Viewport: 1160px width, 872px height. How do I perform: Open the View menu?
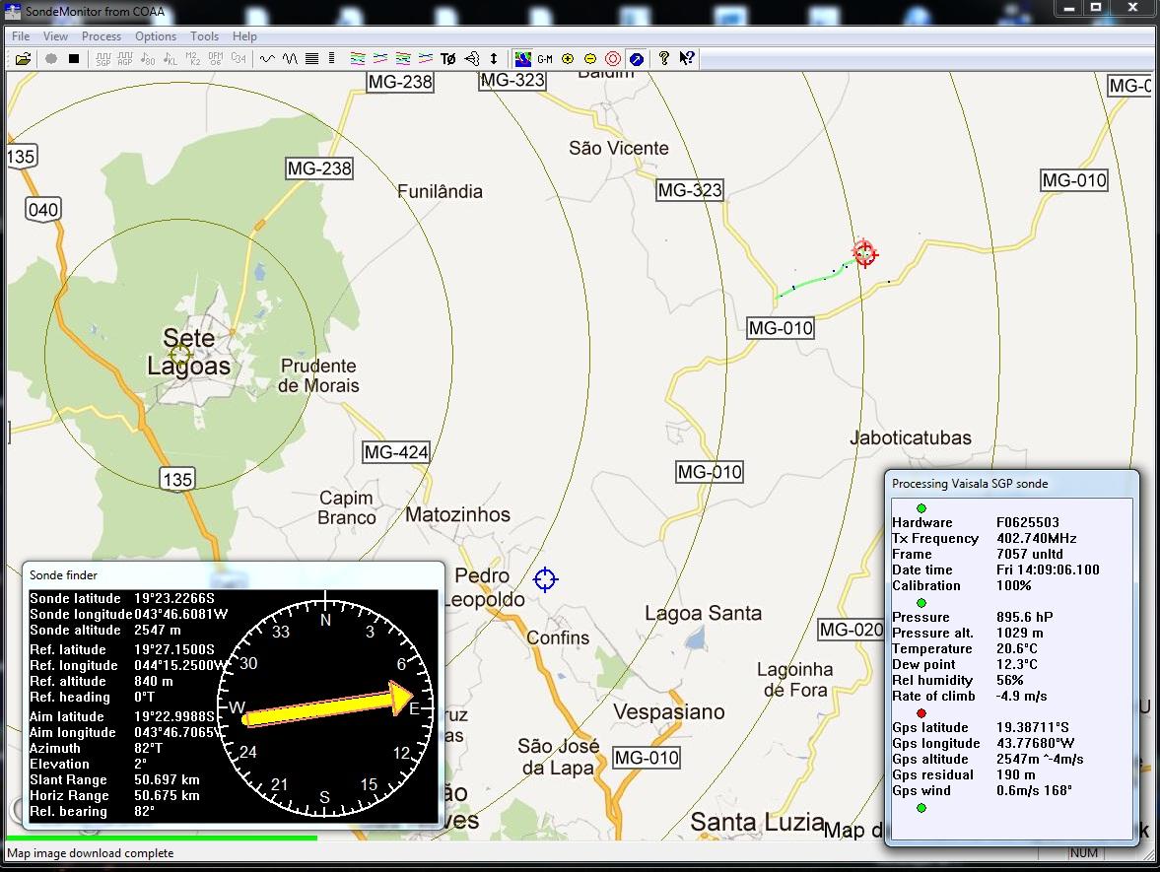click(55, 36)
